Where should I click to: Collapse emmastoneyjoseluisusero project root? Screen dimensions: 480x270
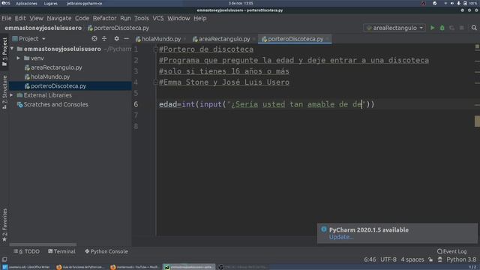coord(12,49)
